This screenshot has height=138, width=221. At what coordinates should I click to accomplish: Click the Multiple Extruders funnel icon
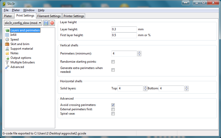click(x=7, y=62)
